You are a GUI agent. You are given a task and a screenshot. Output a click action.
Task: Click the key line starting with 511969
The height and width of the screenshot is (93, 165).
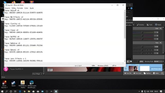coord(23,26)
